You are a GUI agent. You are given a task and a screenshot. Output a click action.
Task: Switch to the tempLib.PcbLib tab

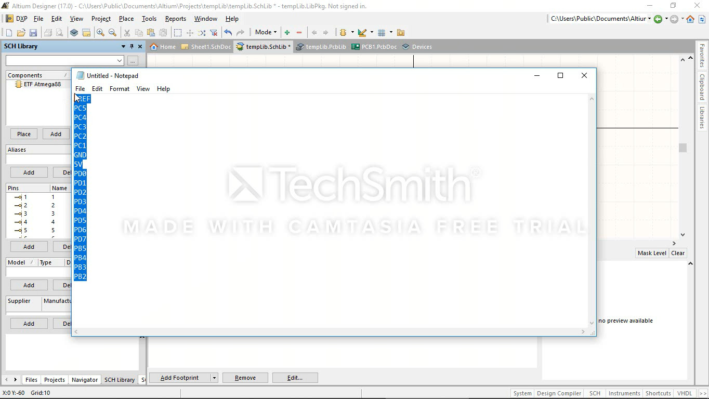click(x=321, y=47)
